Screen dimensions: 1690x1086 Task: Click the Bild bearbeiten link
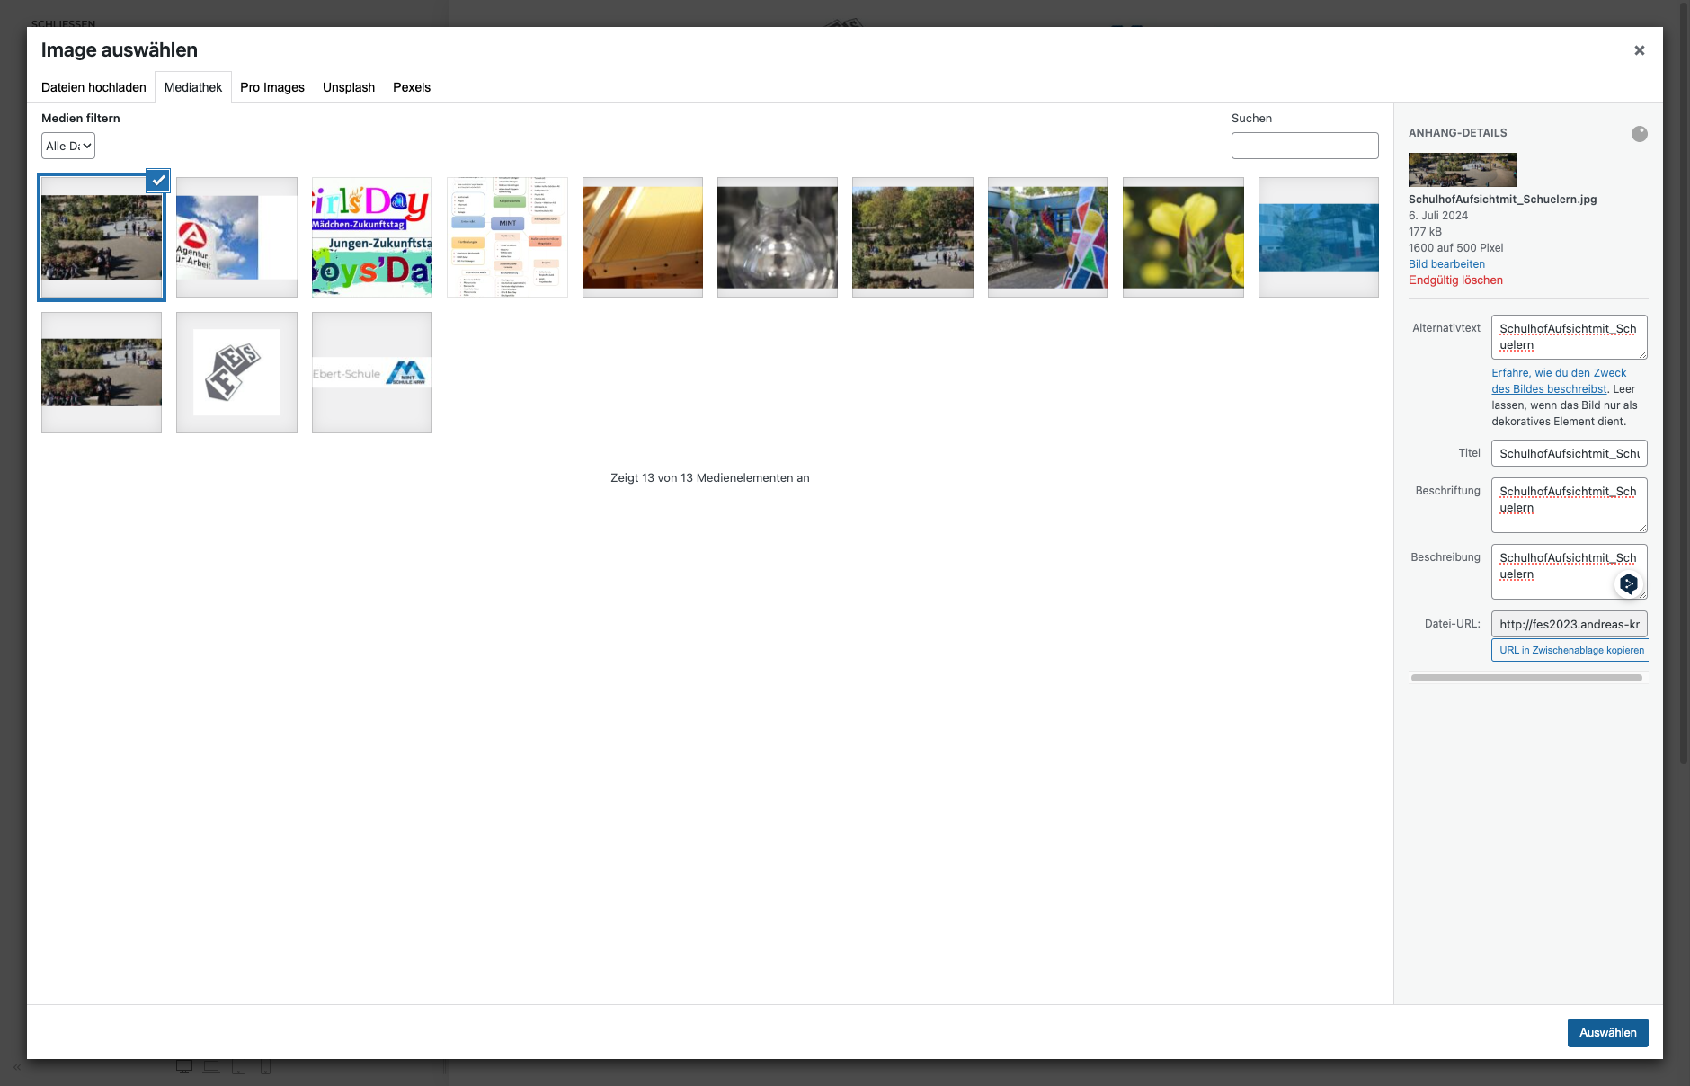point(1446,264)
